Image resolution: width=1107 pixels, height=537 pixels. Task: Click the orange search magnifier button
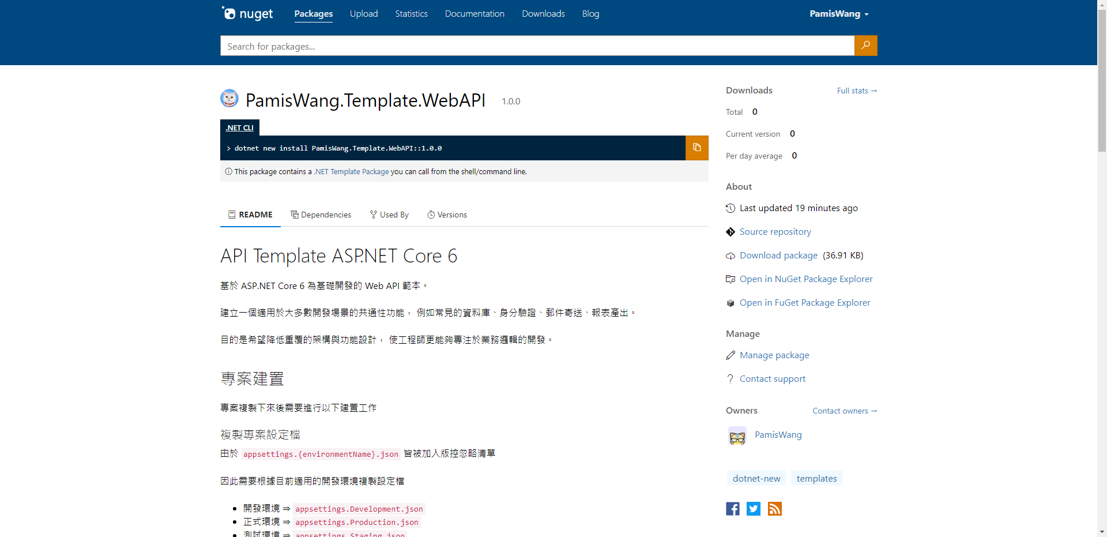[x=865, y=46]
